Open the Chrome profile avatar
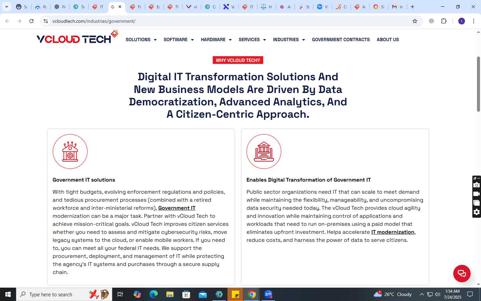The image size is (481, 301). click(462, 21)
